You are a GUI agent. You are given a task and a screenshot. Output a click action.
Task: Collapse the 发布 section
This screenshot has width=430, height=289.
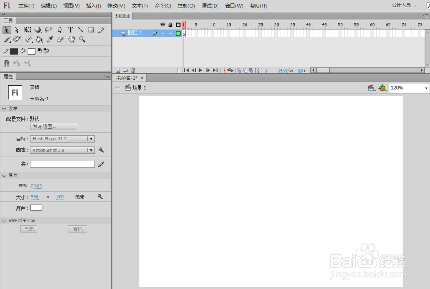[4, 109]
